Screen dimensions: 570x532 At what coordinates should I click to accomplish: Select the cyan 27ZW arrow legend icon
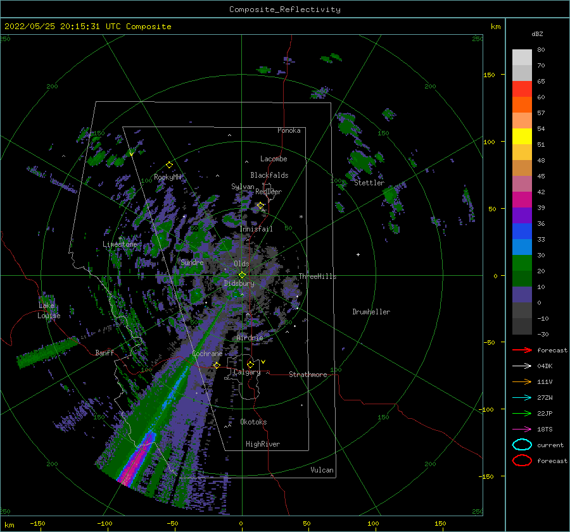point(522,398)
